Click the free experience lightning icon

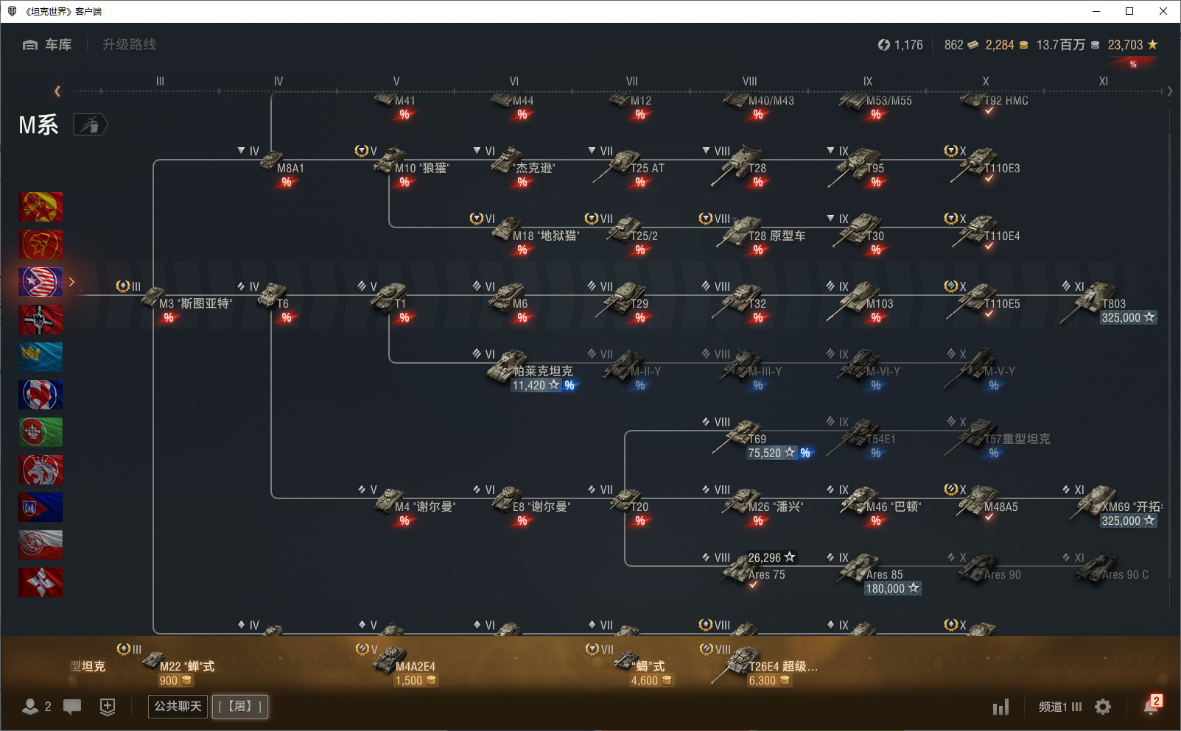pos(884,45)
